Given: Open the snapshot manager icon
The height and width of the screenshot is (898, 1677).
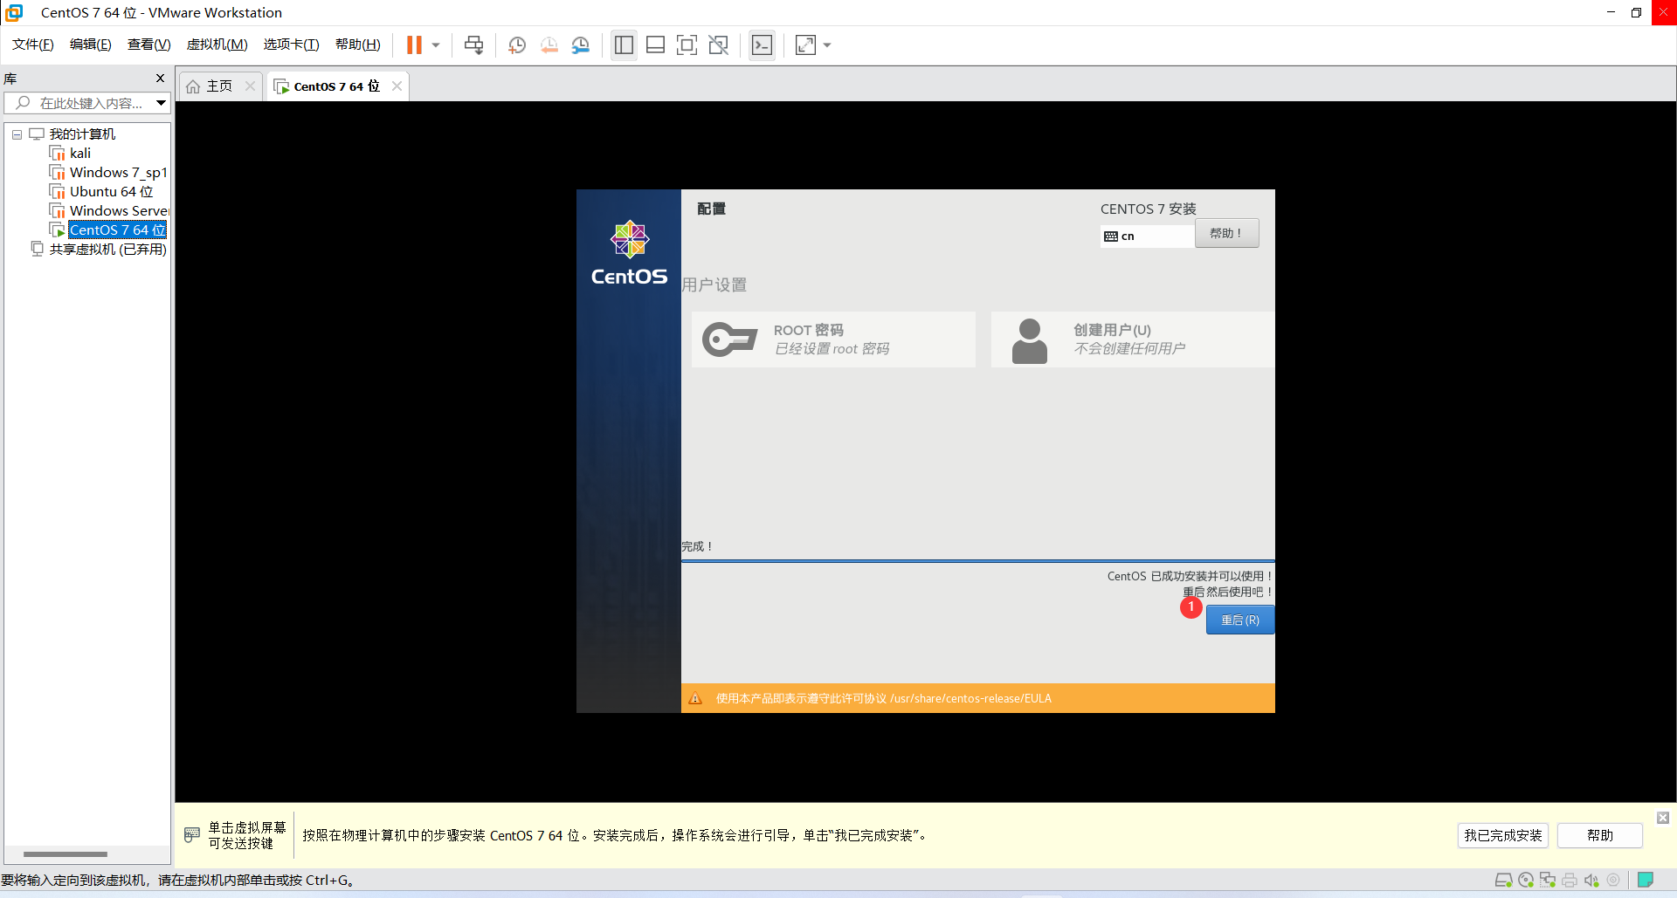Looking at the screenshot, I should [x=581, y=45].
